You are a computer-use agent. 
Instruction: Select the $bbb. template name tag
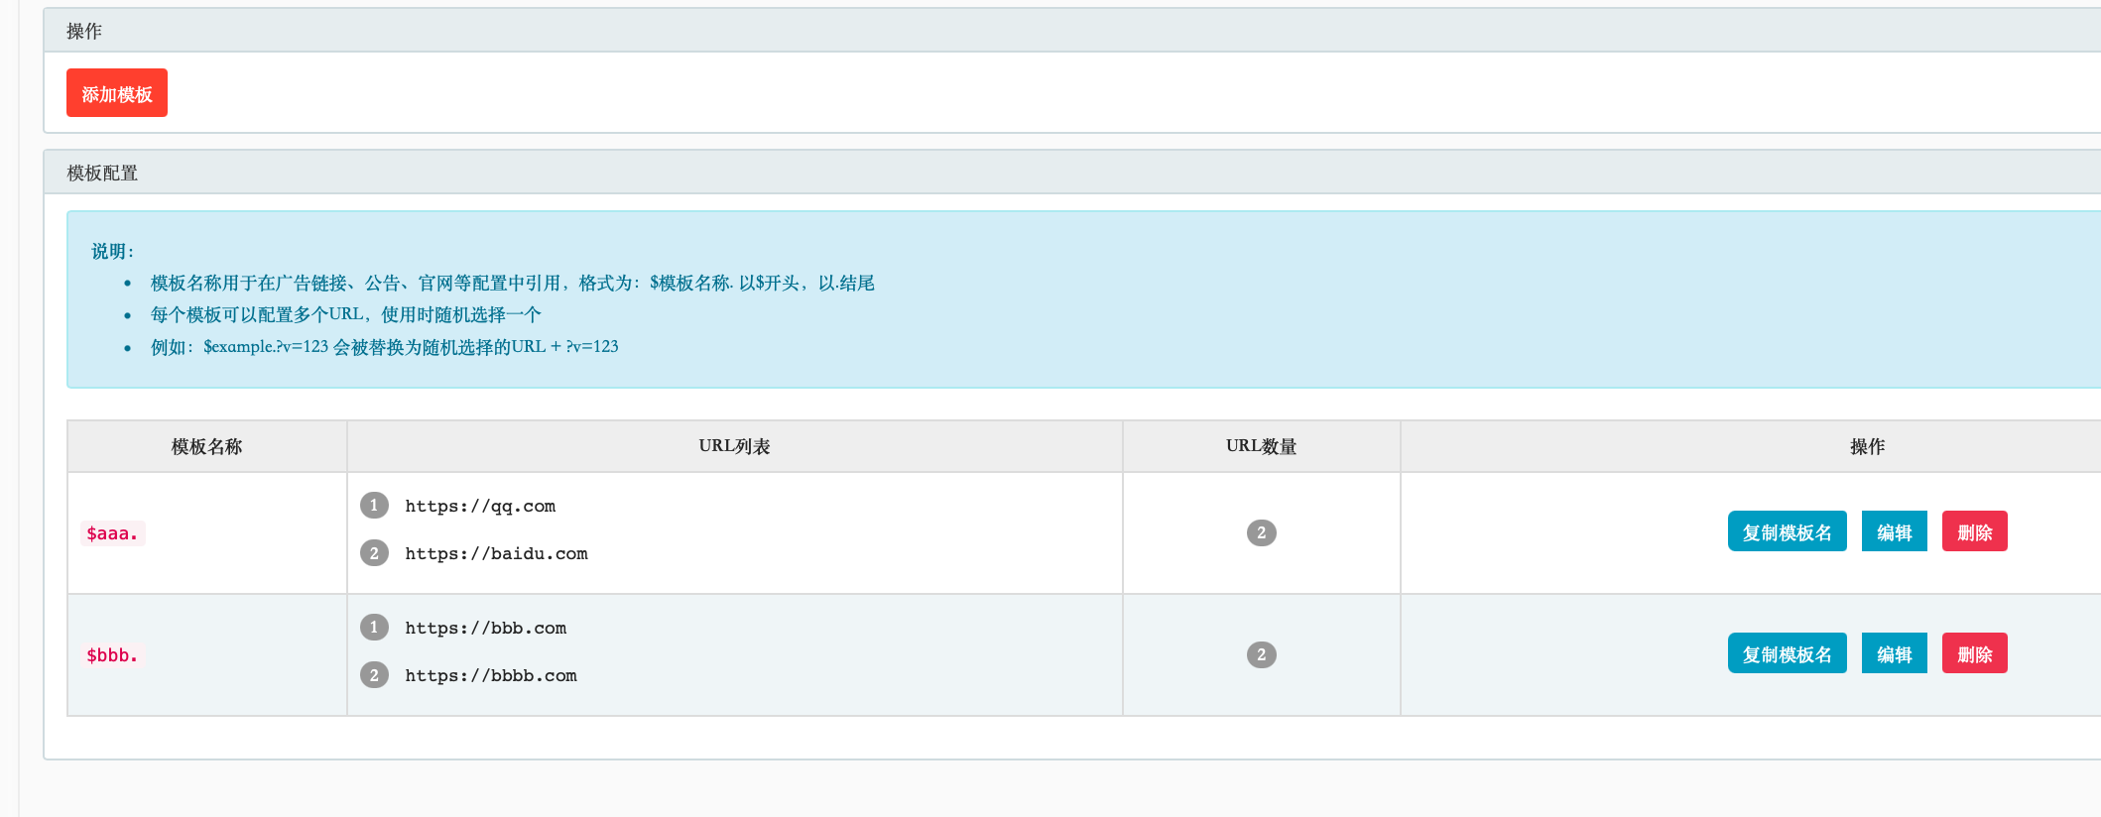coord(112,655)
